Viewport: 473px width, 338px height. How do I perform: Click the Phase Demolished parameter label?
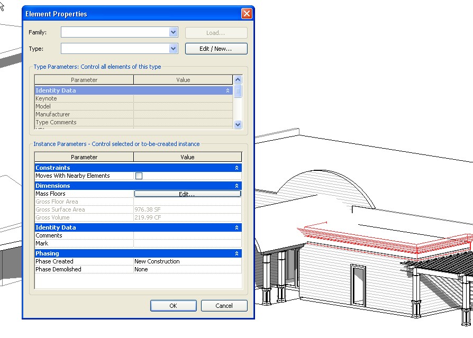point(58,269)
